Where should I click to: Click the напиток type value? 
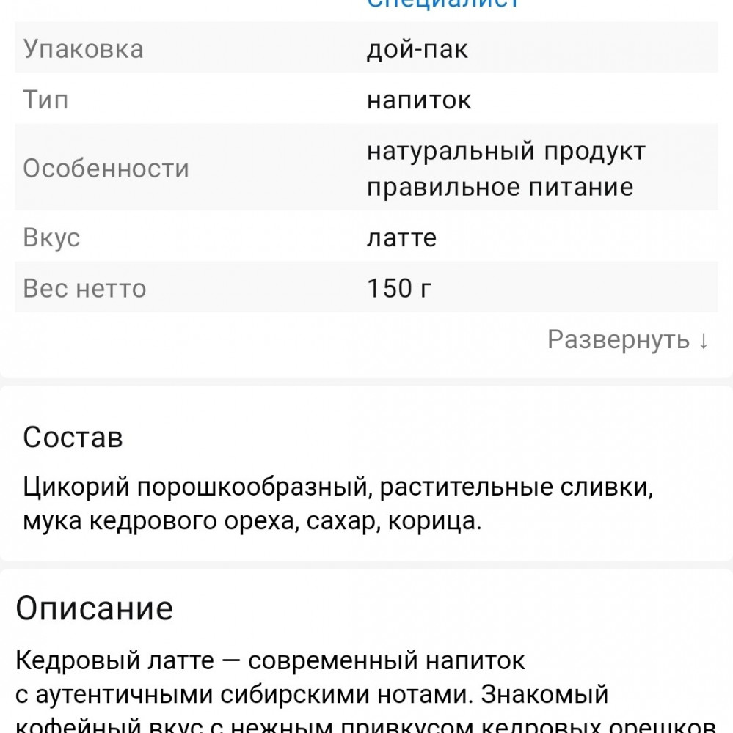[x=419, y=99]
